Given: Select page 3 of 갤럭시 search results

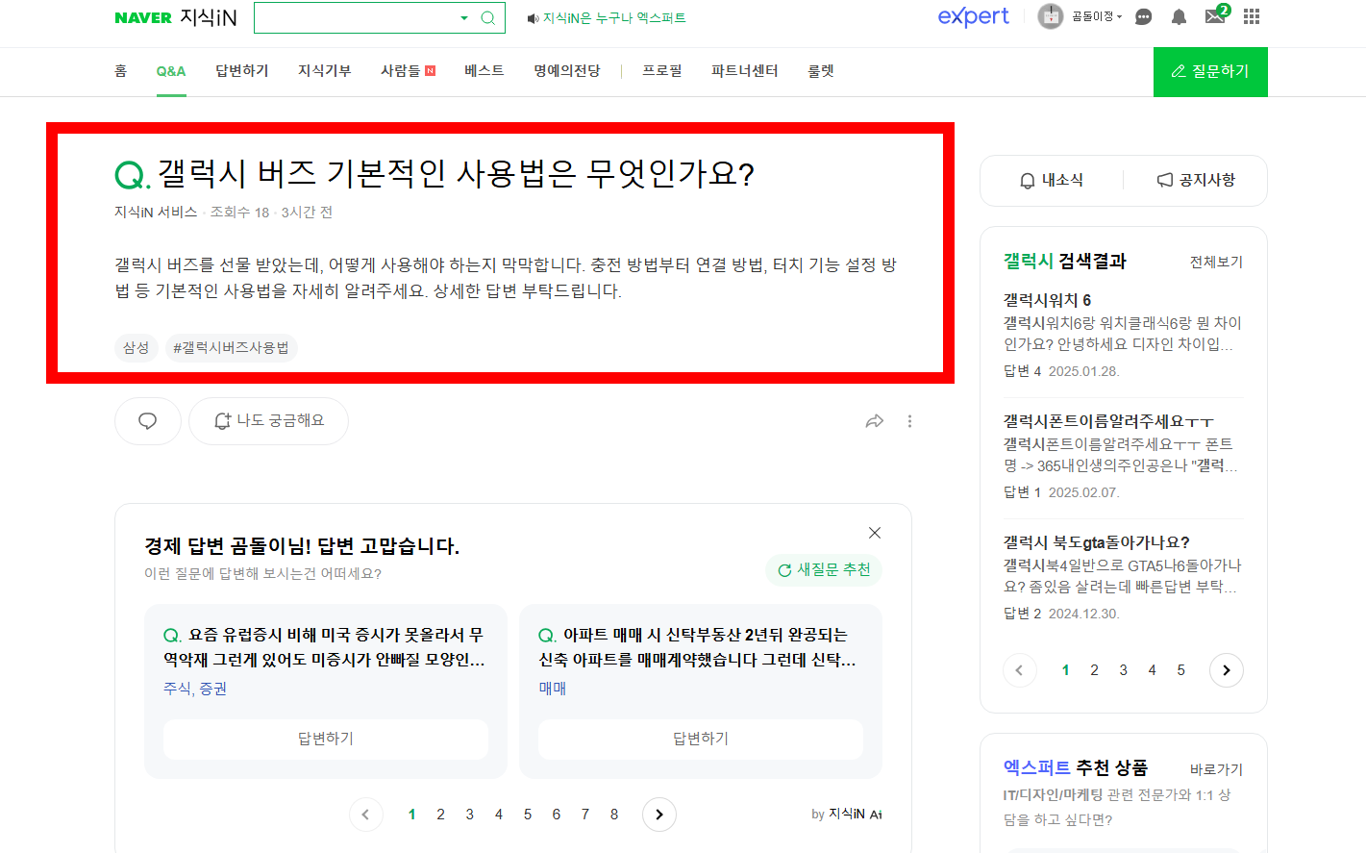Looking at the screenshot, I should pyautogui.click(x=1123, y=670).
